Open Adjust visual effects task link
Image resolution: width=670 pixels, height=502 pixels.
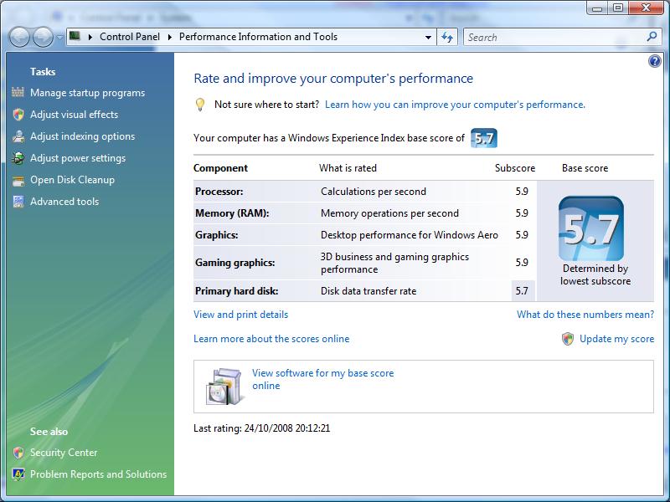click(74, 115)
